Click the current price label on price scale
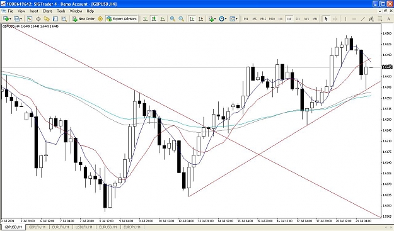The width and height of the screenshot is (394, 231). [x=387, y=67]
